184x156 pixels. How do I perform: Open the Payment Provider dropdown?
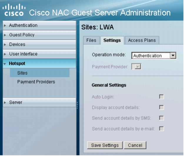pyautogui.click(x=136, y=67)
